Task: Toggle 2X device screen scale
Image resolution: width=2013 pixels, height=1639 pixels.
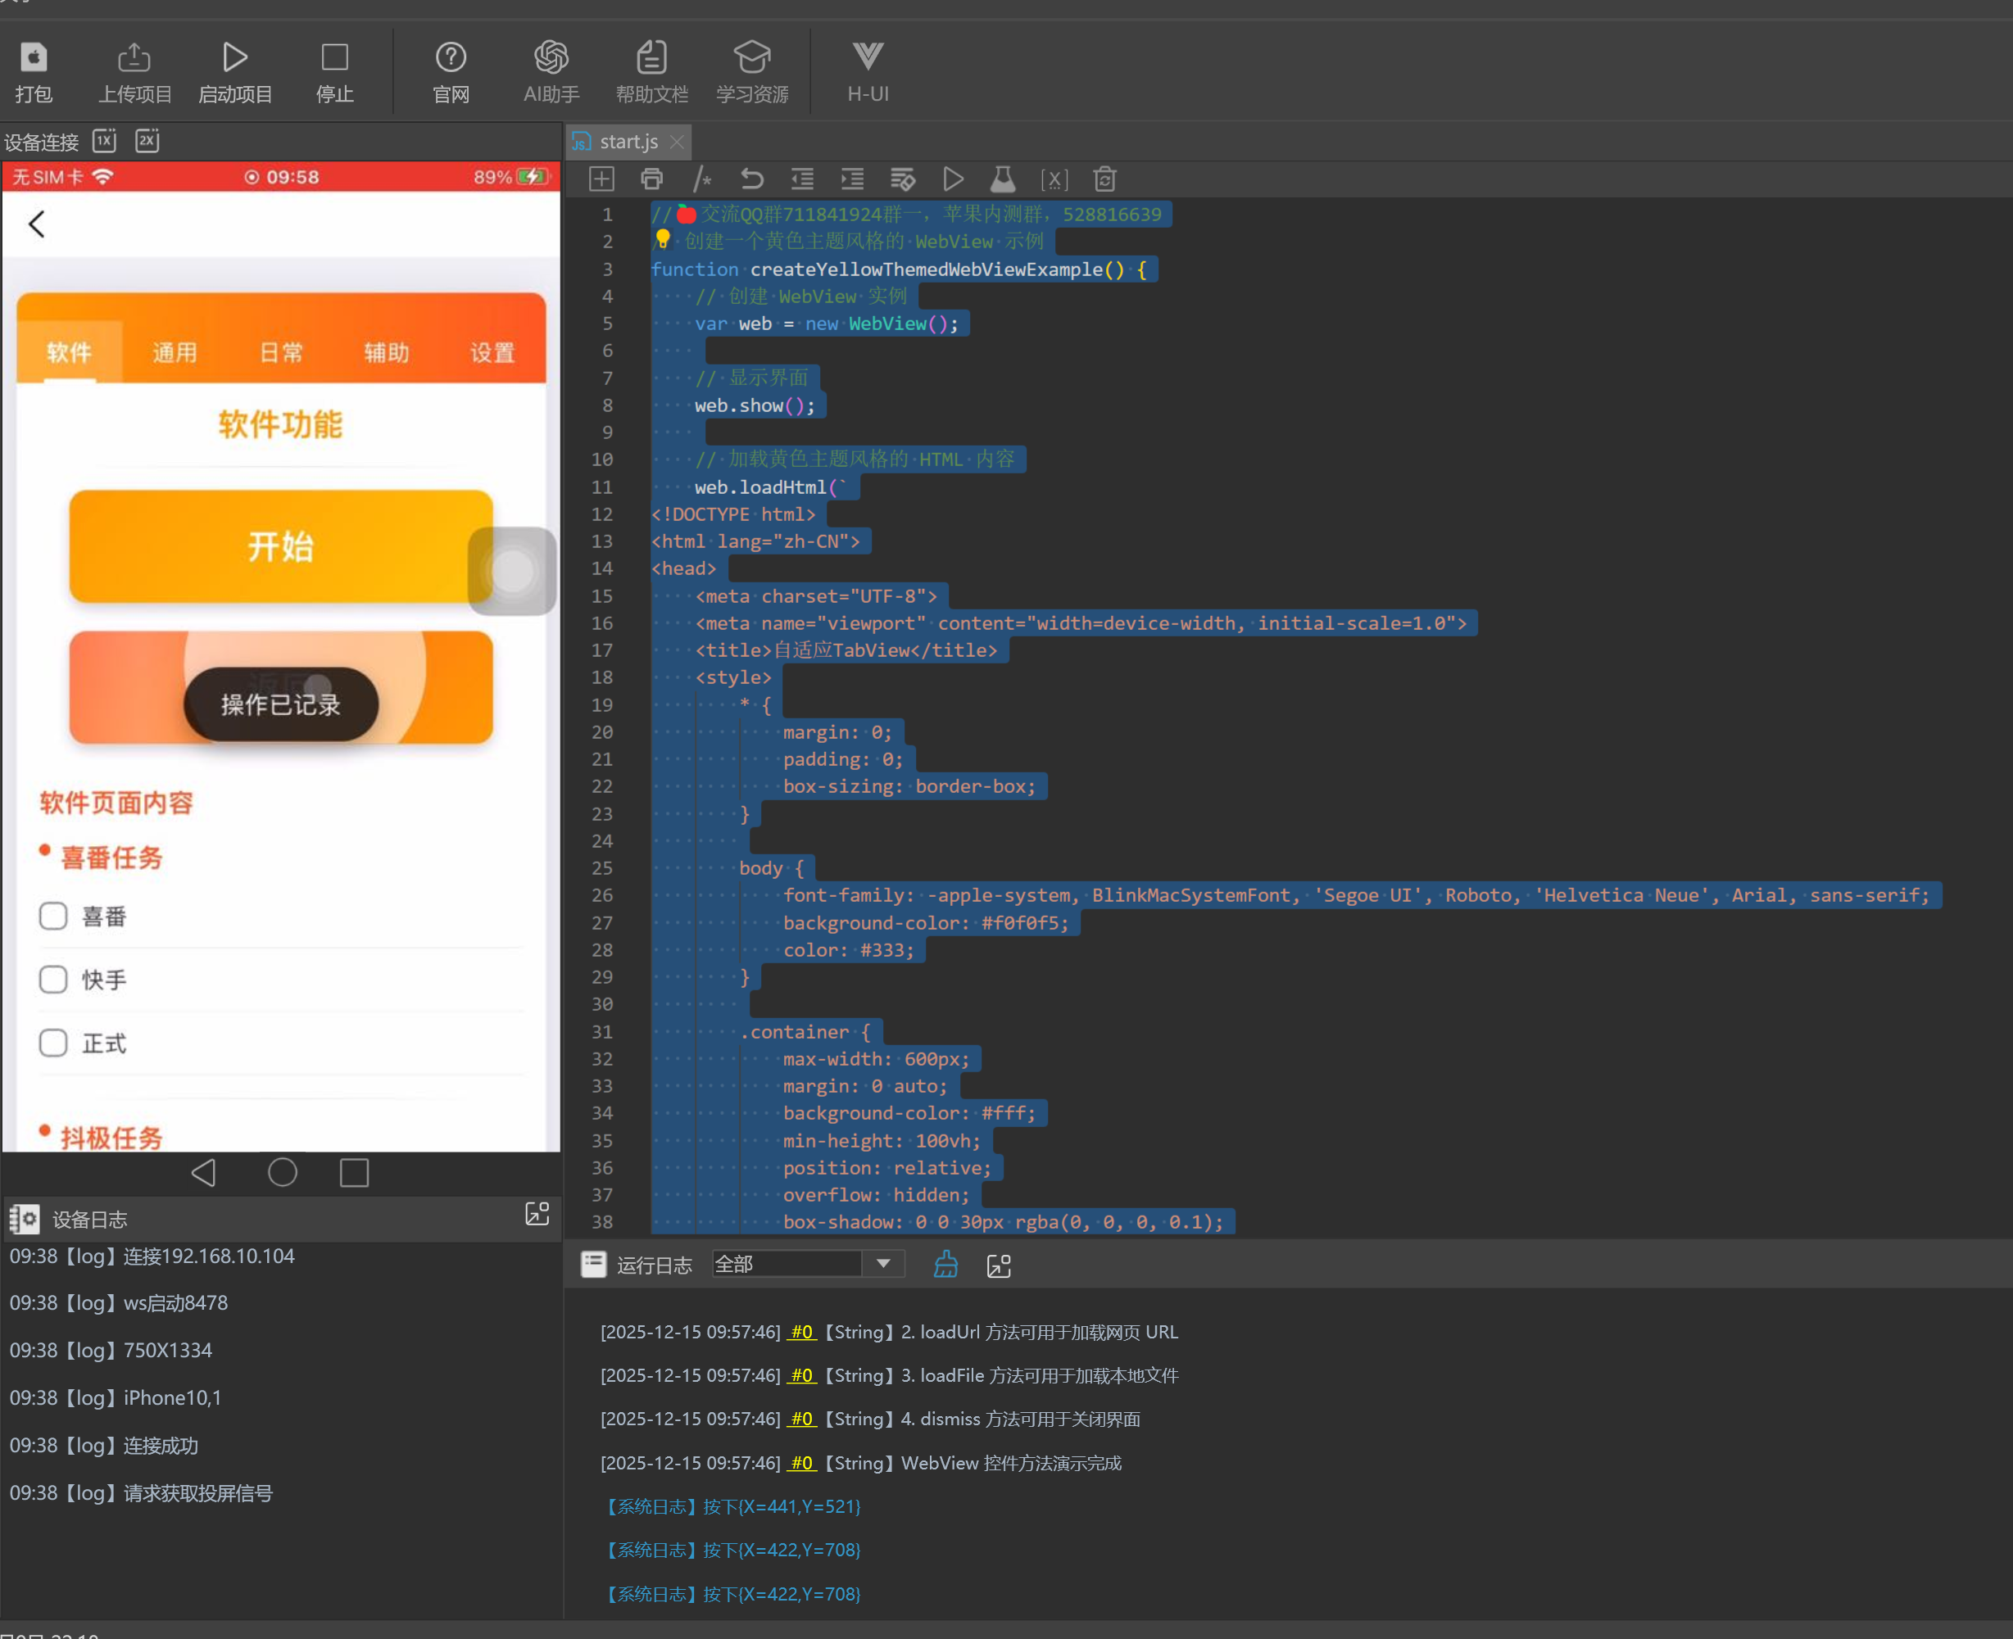Action: tap(147, 141)
